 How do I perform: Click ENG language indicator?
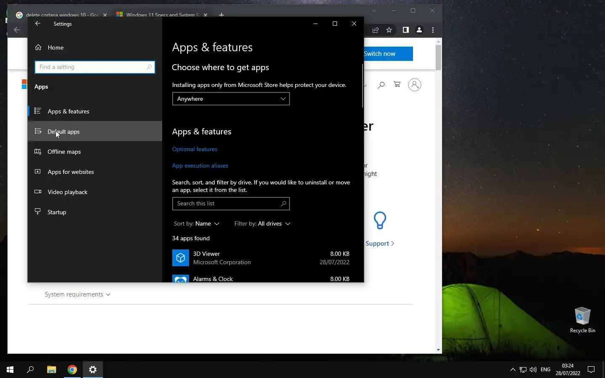pyautogui.click(x=545, y=370)
